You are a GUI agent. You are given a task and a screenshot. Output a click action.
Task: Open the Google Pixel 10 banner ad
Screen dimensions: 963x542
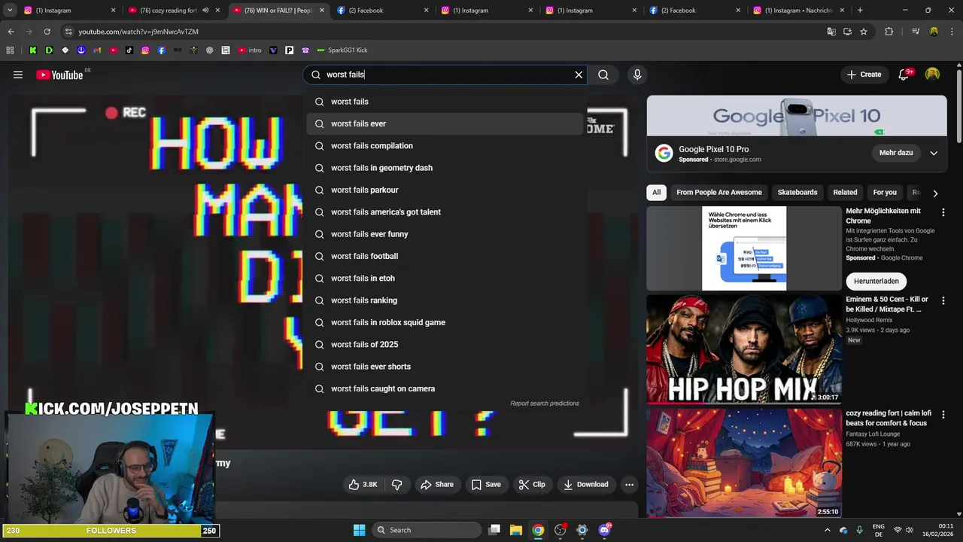coord(797,115)
